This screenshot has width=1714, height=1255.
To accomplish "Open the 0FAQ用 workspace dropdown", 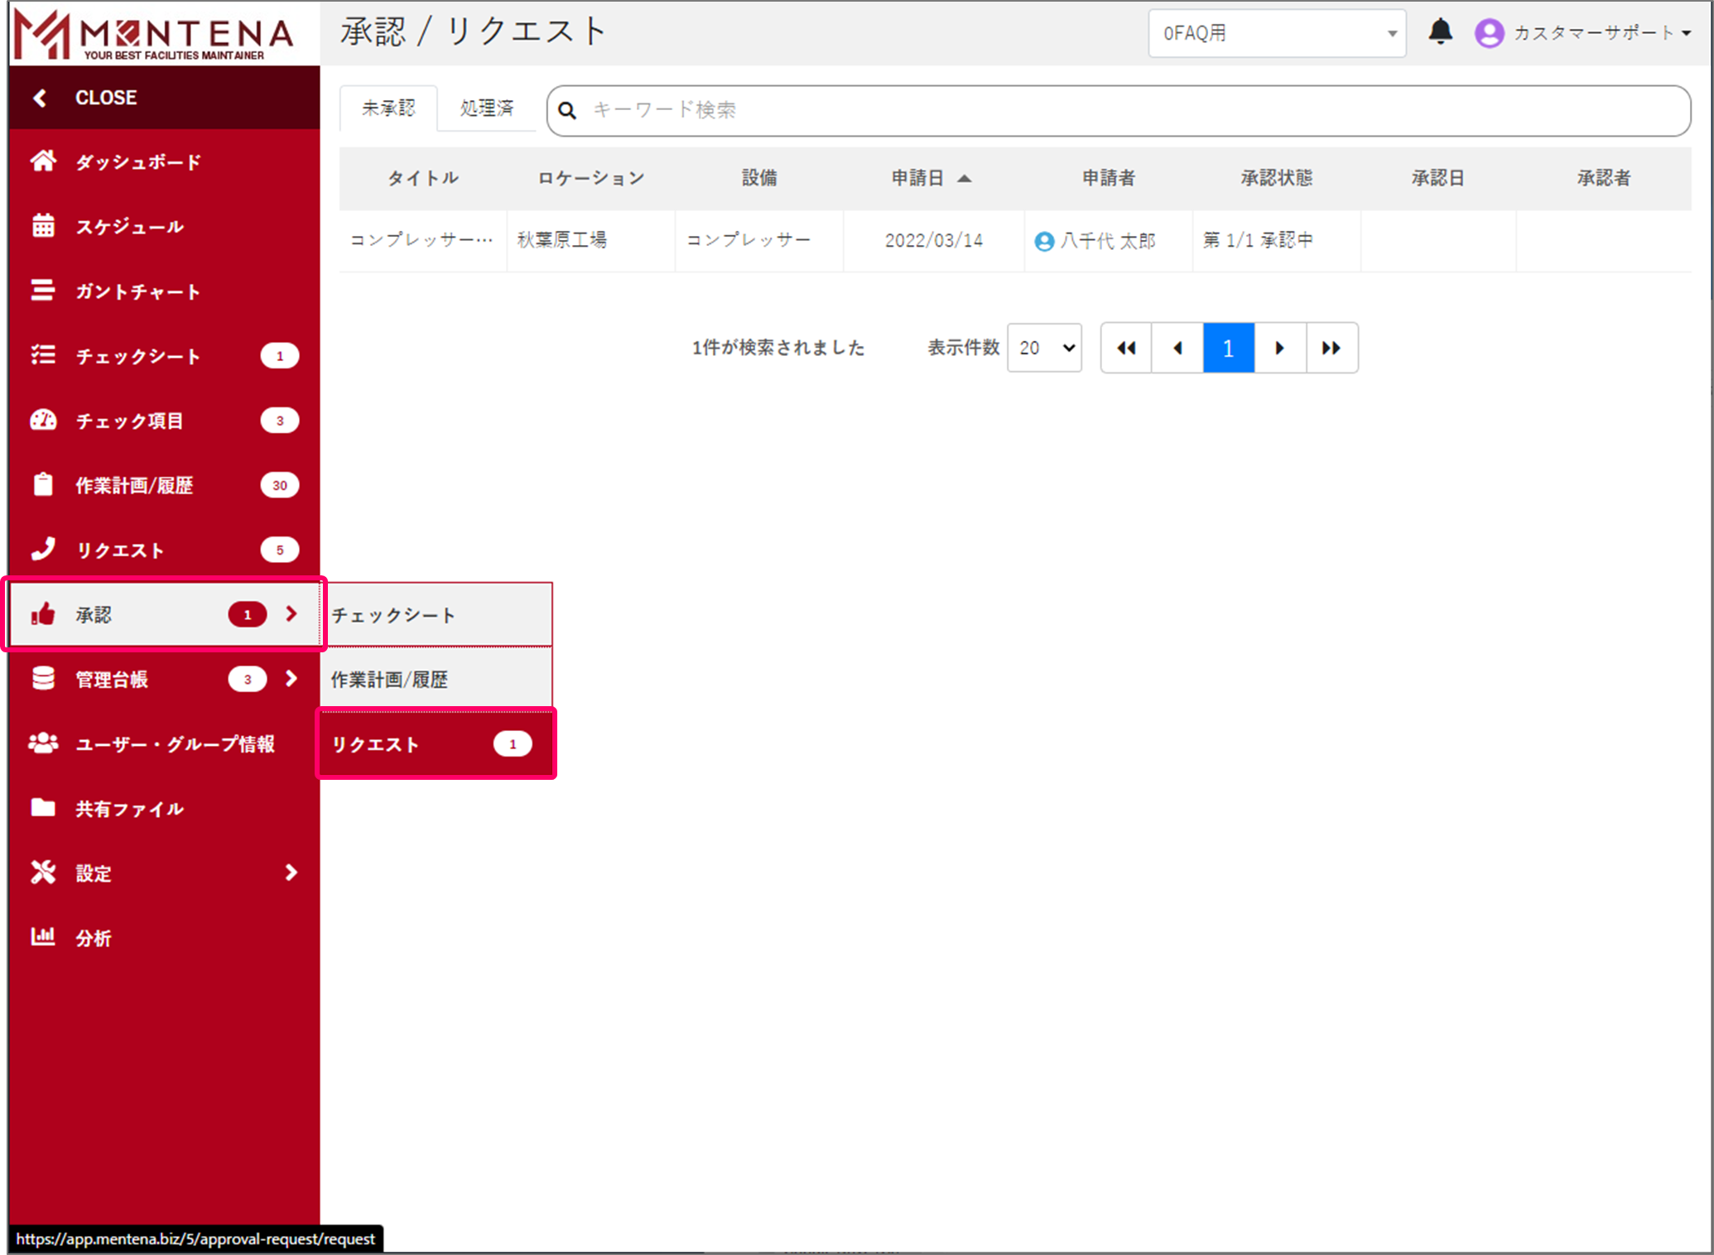I will [x=1276, y=33].
